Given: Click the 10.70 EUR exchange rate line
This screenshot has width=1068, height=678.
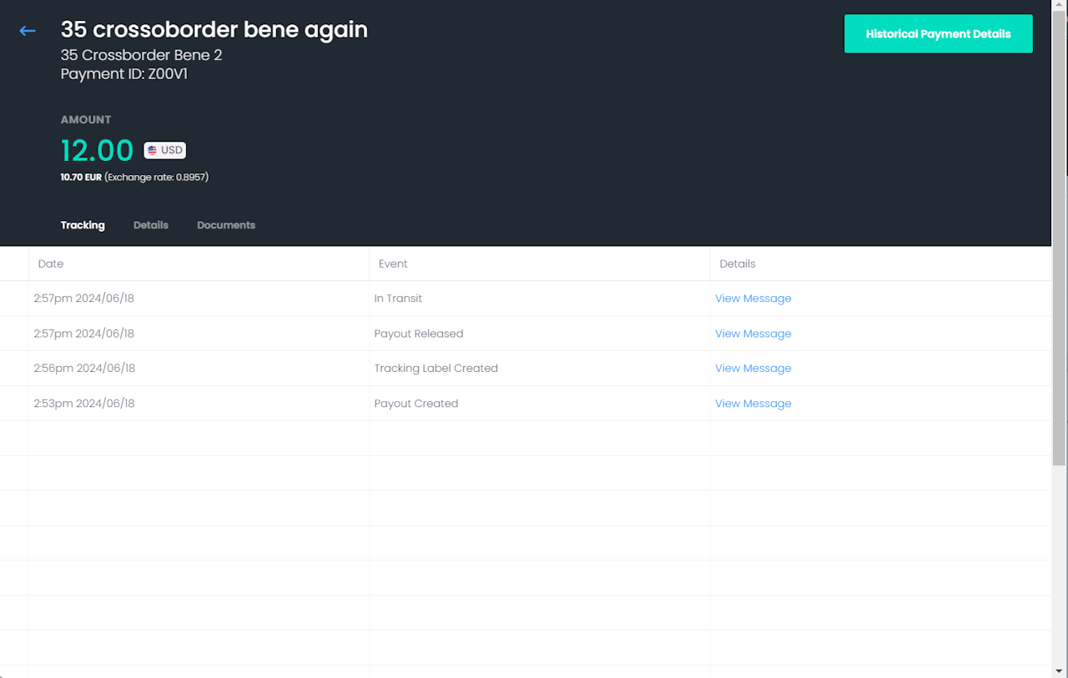Looking at the screenshot, I should [x=134, y=178].
